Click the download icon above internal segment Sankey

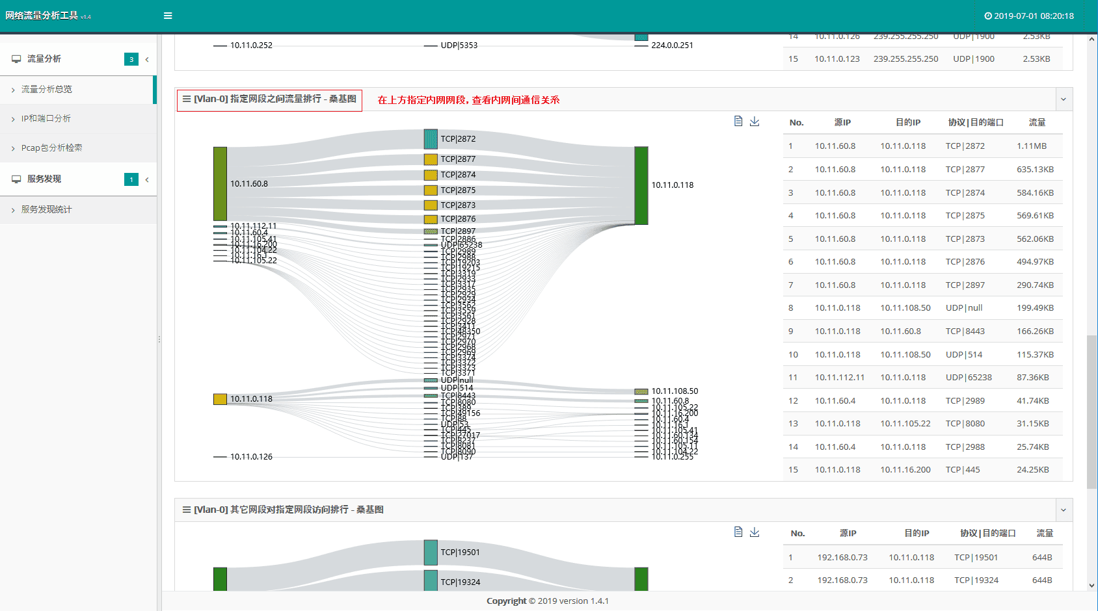click(755, 122)
